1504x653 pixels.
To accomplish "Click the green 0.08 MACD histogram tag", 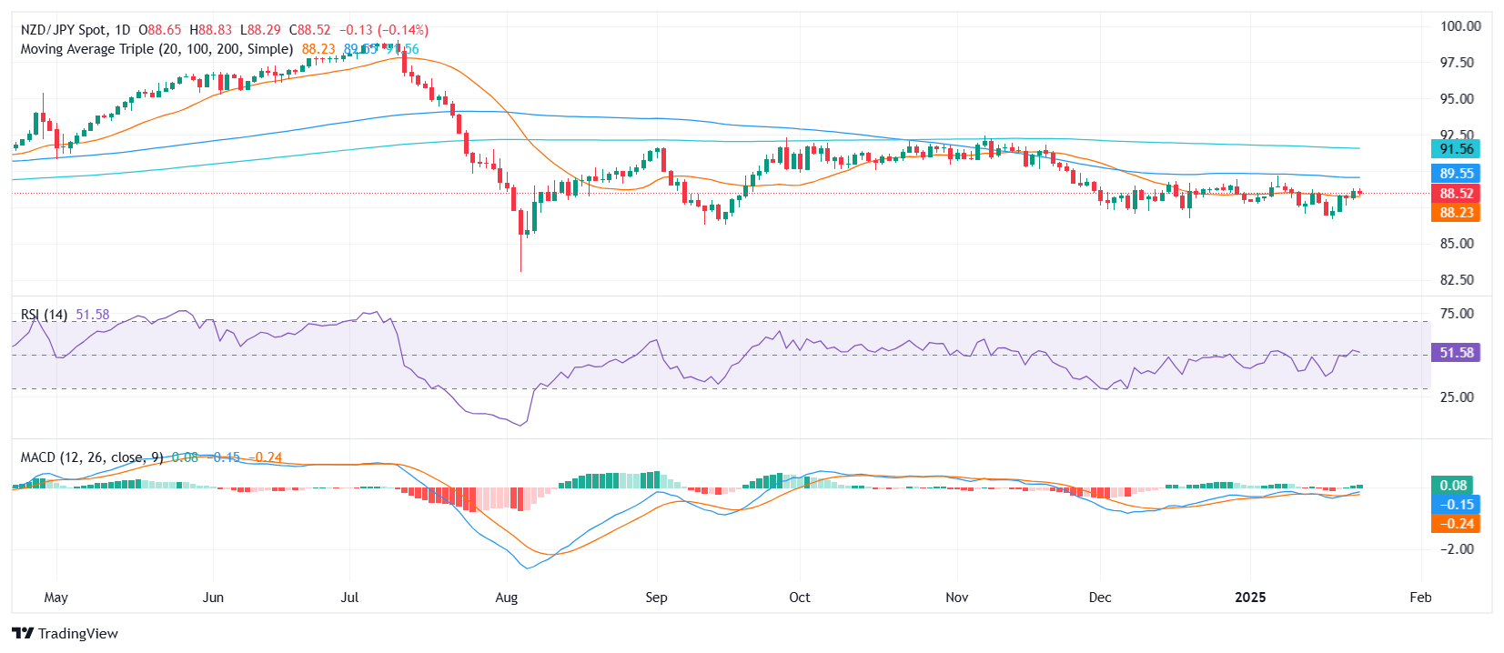I will click(x=1453, y=486).
